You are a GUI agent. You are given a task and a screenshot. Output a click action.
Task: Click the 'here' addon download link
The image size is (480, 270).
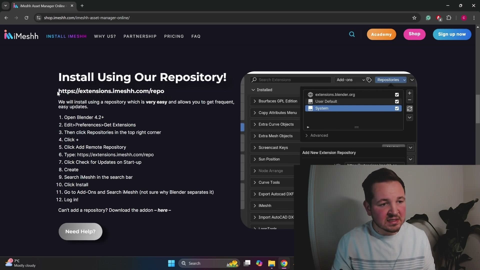click(162, 210)
